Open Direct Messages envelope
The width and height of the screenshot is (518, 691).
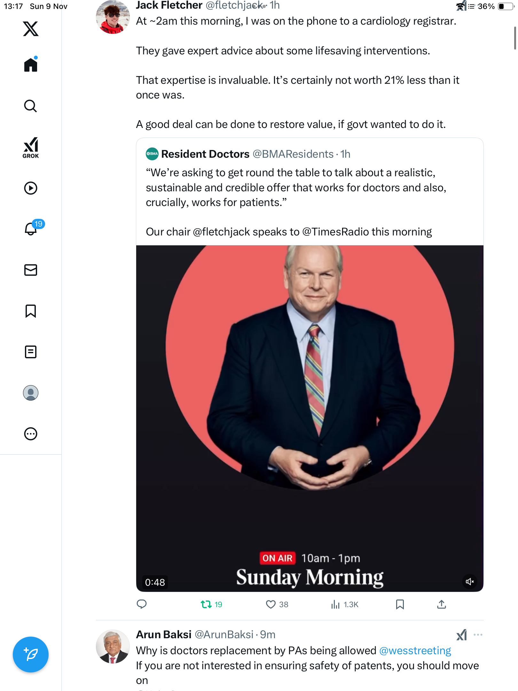point(31,270)
